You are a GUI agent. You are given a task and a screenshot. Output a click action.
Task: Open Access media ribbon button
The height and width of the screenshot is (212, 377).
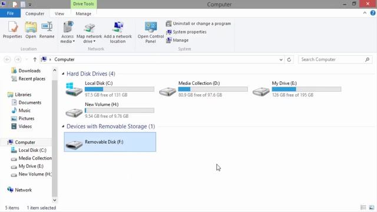pyautogui.click(x=68, y=32)
